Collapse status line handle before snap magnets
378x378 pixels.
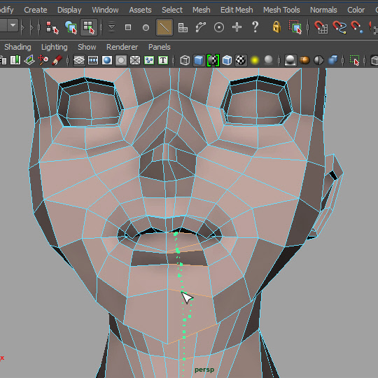click(x=307, y=27)
